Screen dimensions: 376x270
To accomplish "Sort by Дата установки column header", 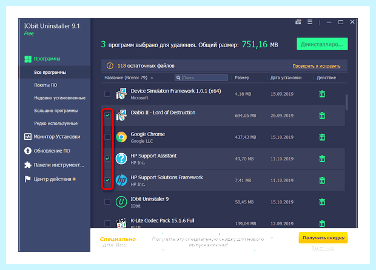I will click(286, 77).
